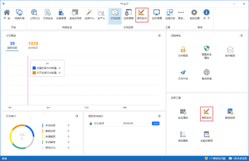
Task: Expand 行为审计 panel with its arrow
Action: coord(76,116)
